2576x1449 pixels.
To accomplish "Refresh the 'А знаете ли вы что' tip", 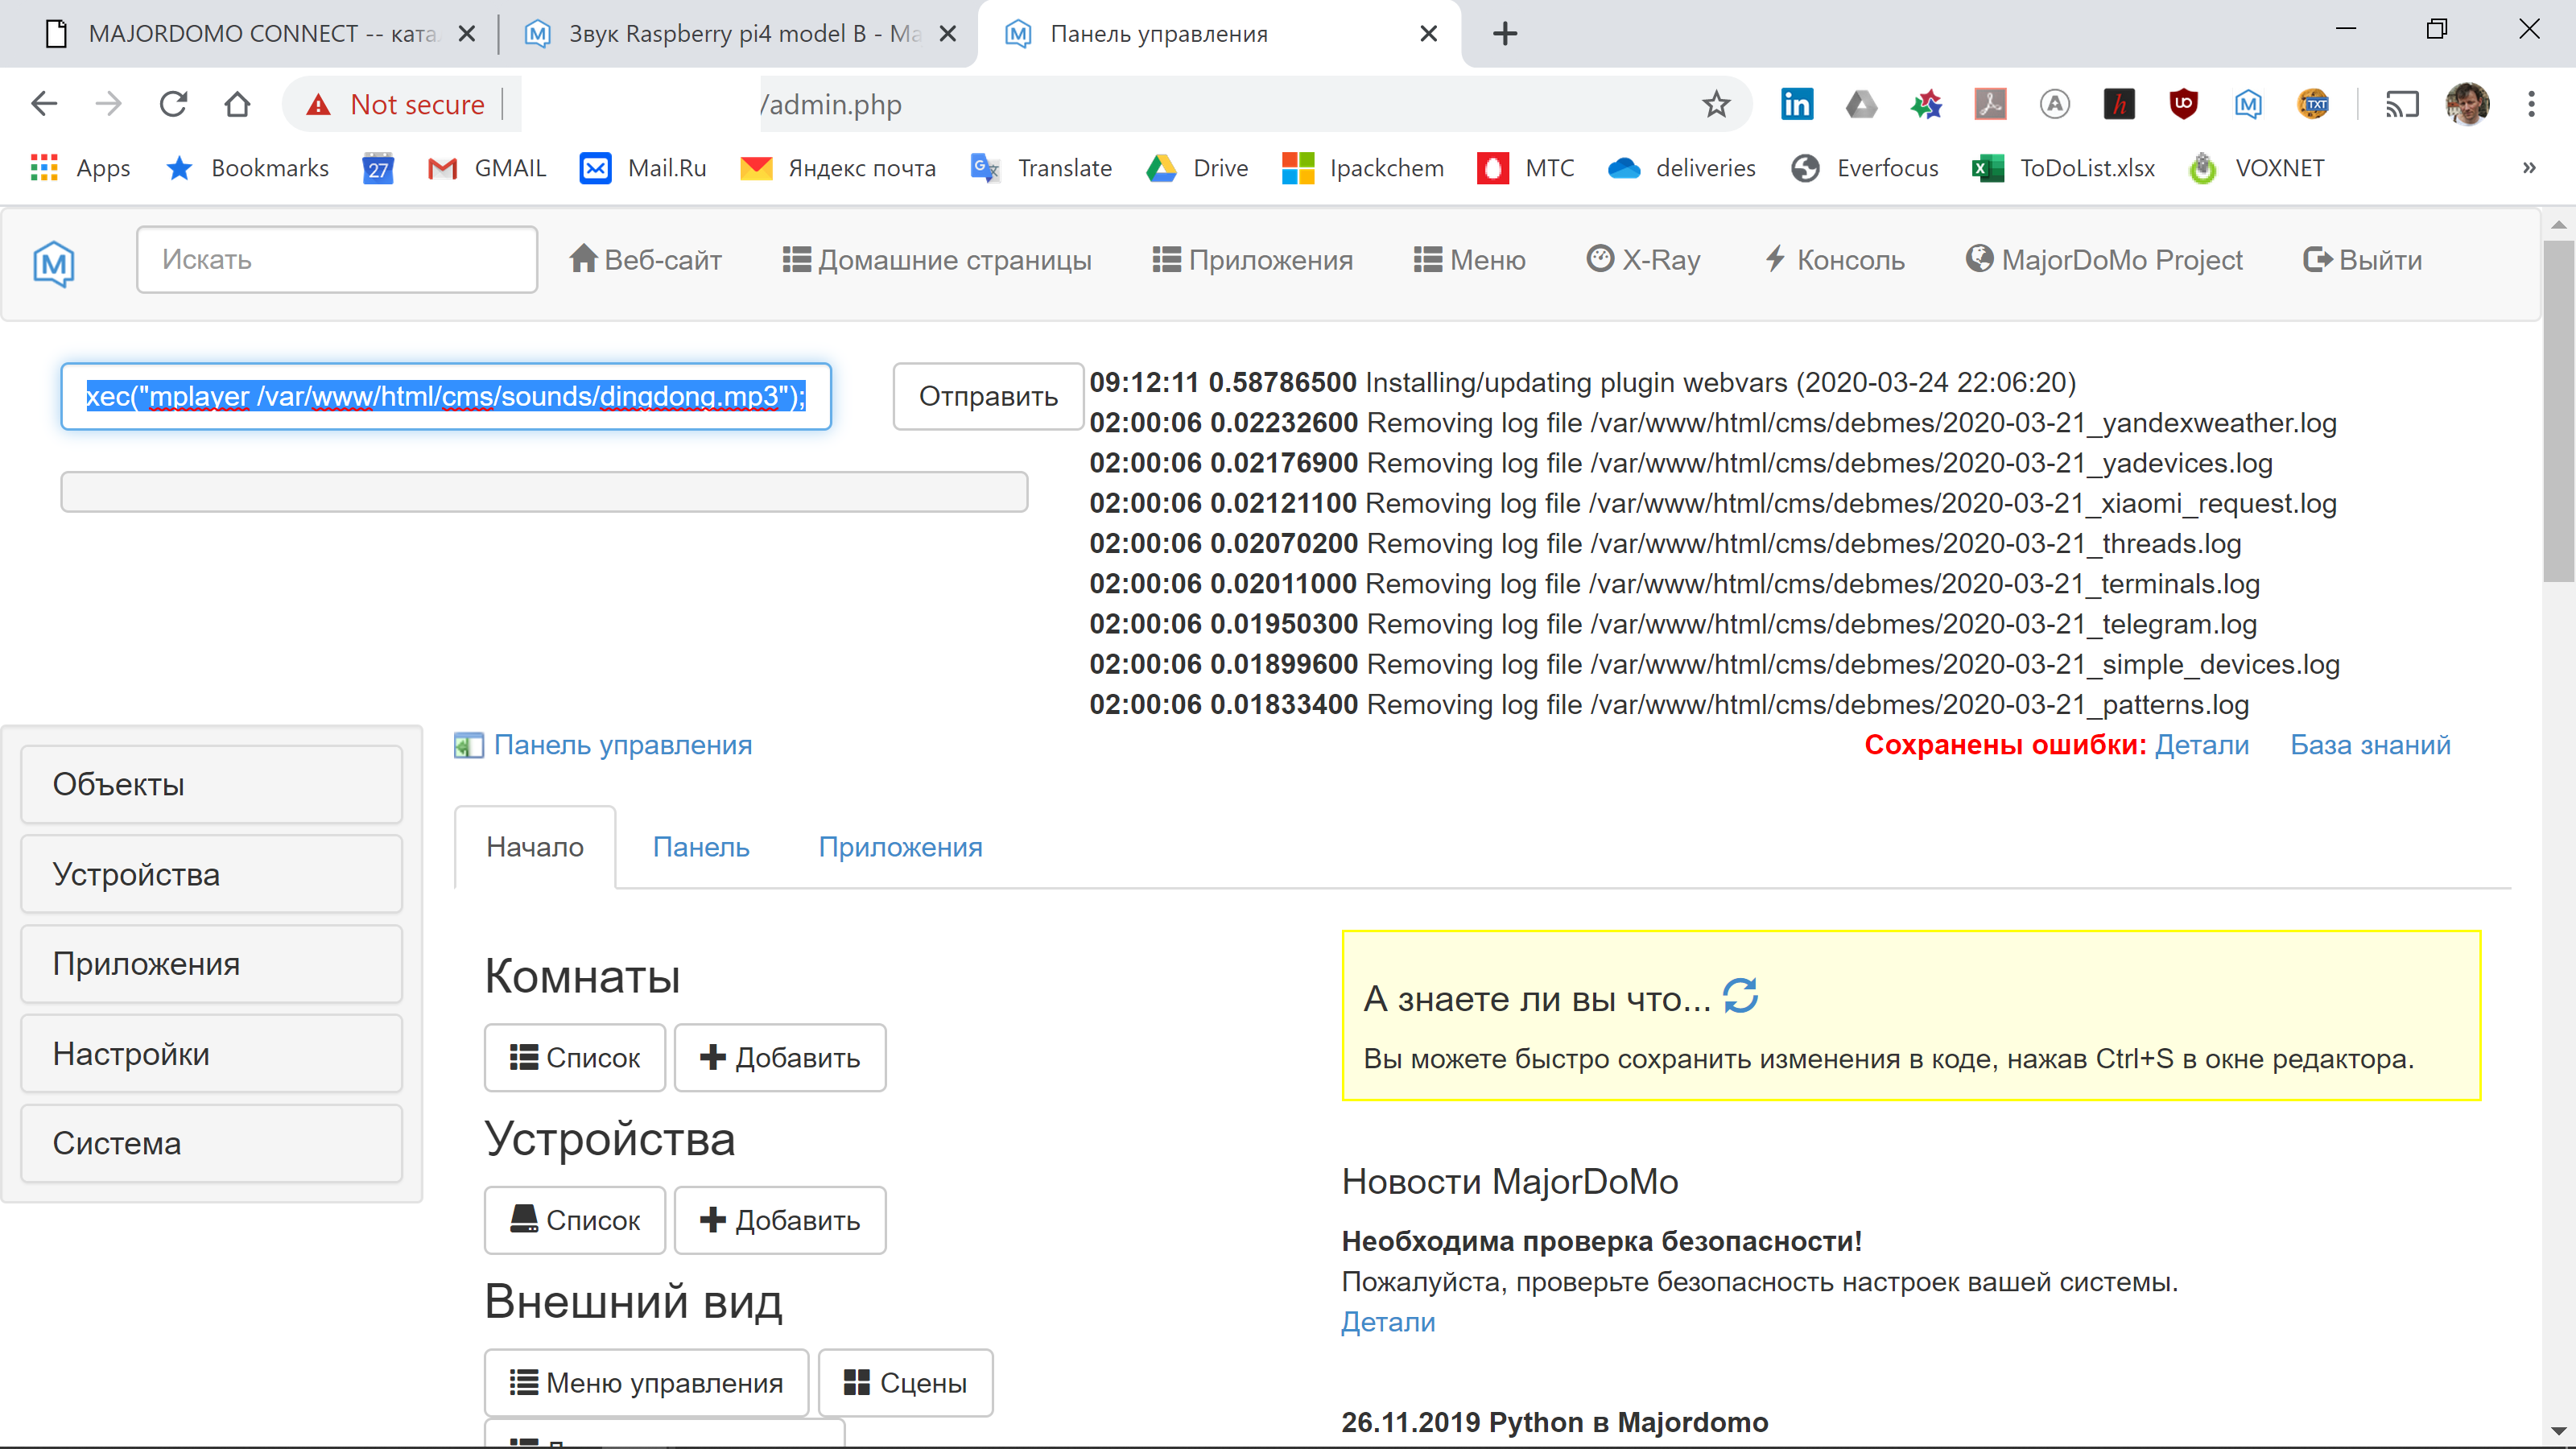I will pos(1740,995).
